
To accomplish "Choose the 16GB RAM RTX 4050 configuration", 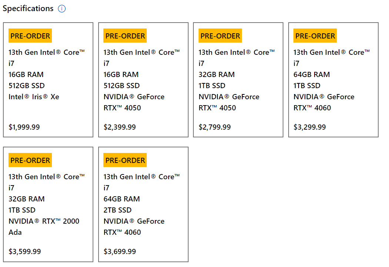I will point(143,80).
